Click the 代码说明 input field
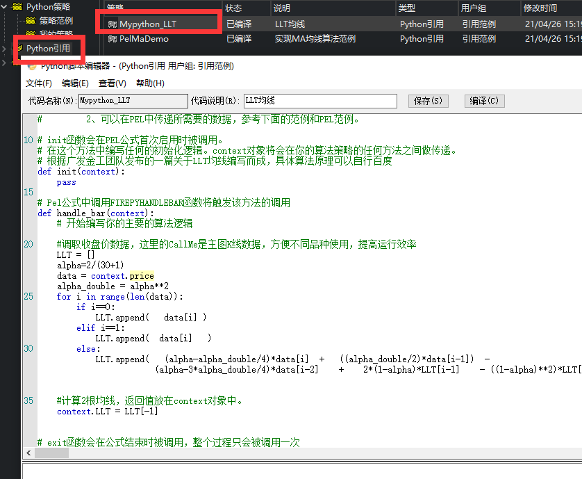This screenshot has width=582, height=479. (320, 101)
